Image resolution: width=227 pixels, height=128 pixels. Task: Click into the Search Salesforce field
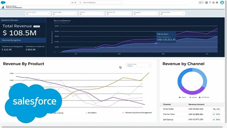pos(100,2)
